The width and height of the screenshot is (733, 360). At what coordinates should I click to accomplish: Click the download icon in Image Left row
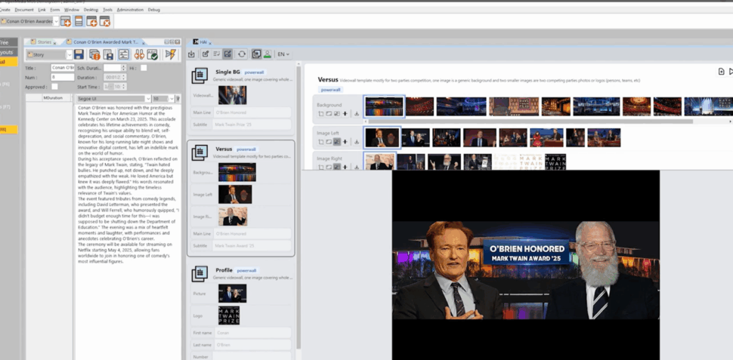(356, 141)
